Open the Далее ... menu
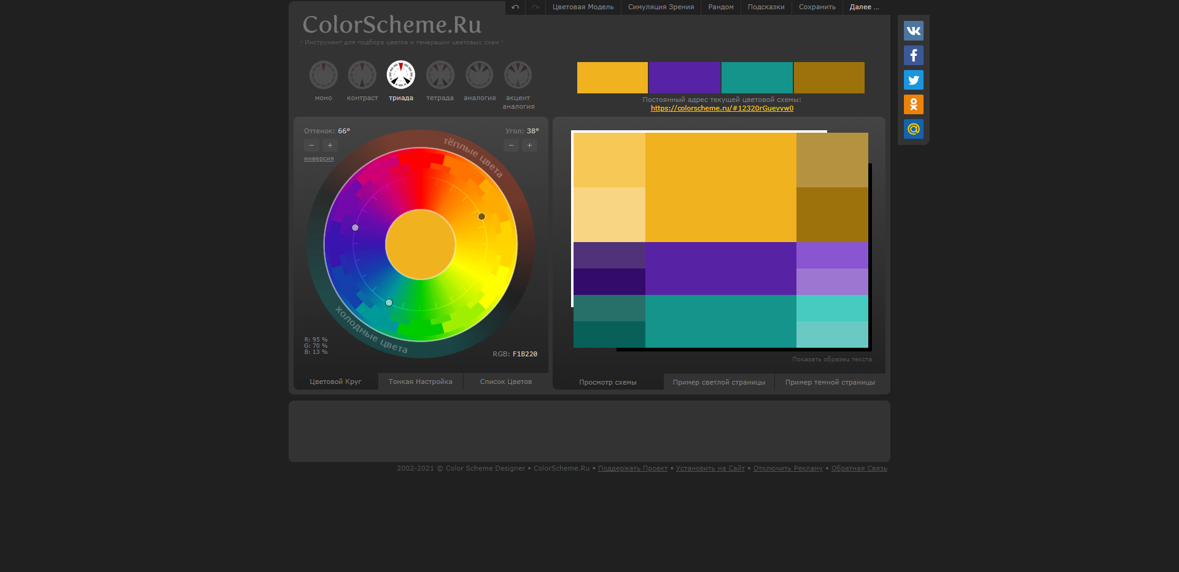The width and height of the screenshot is (1179, 572). 865,7
